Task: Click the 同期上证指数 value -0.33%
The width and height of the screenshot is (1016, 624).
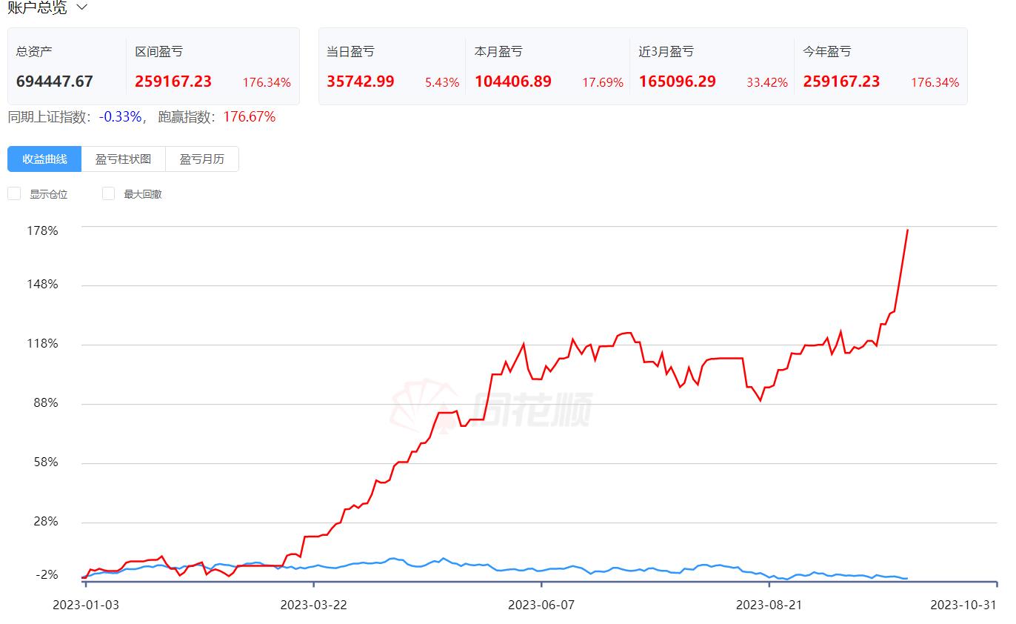Action: tap(120, 116)
